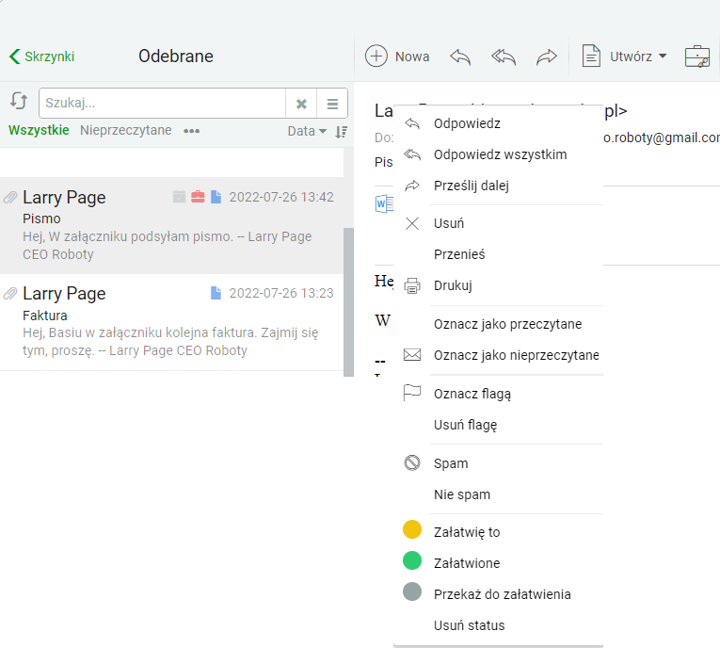The width and height of the screenshot is (720, 648).
Task: Click attachment paperclip on Pismo email
Action: [10, 198]
